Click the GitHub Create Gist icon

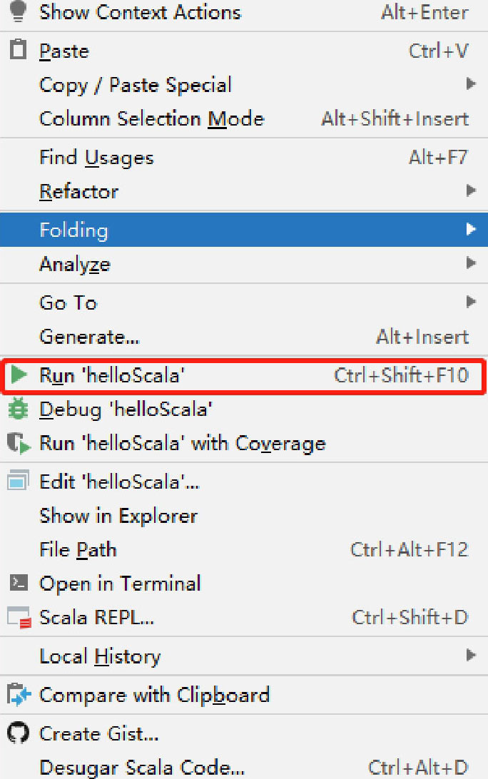19,733
